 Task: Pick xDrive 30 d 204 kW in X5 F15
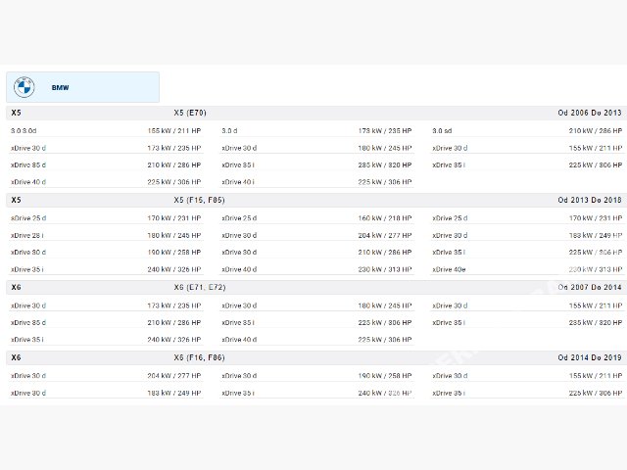click(x=238, y=235)
